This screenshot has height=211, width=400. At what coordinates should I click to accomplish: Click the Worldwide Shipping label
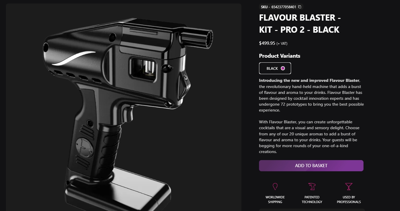pos(275,200)
